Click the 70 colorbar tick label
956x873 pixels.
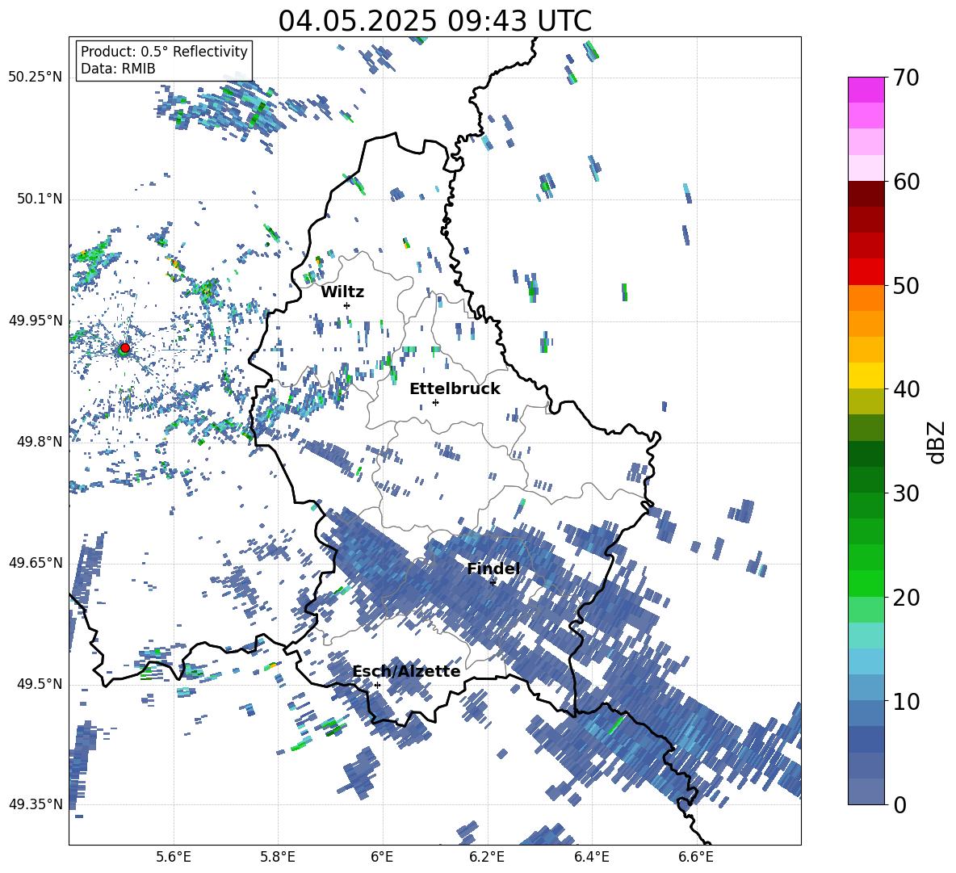pos(906,78)
